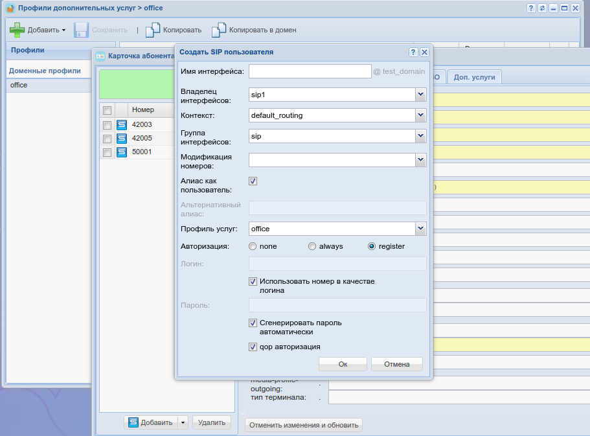Click help icon in Profiles window title bar
The height and width of the screenshot is (436, 590).
531,8
